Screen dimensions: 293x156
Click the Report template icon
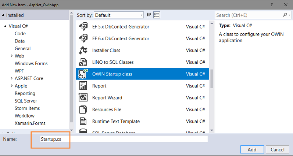pyautogui.click(x=83, y=86)
